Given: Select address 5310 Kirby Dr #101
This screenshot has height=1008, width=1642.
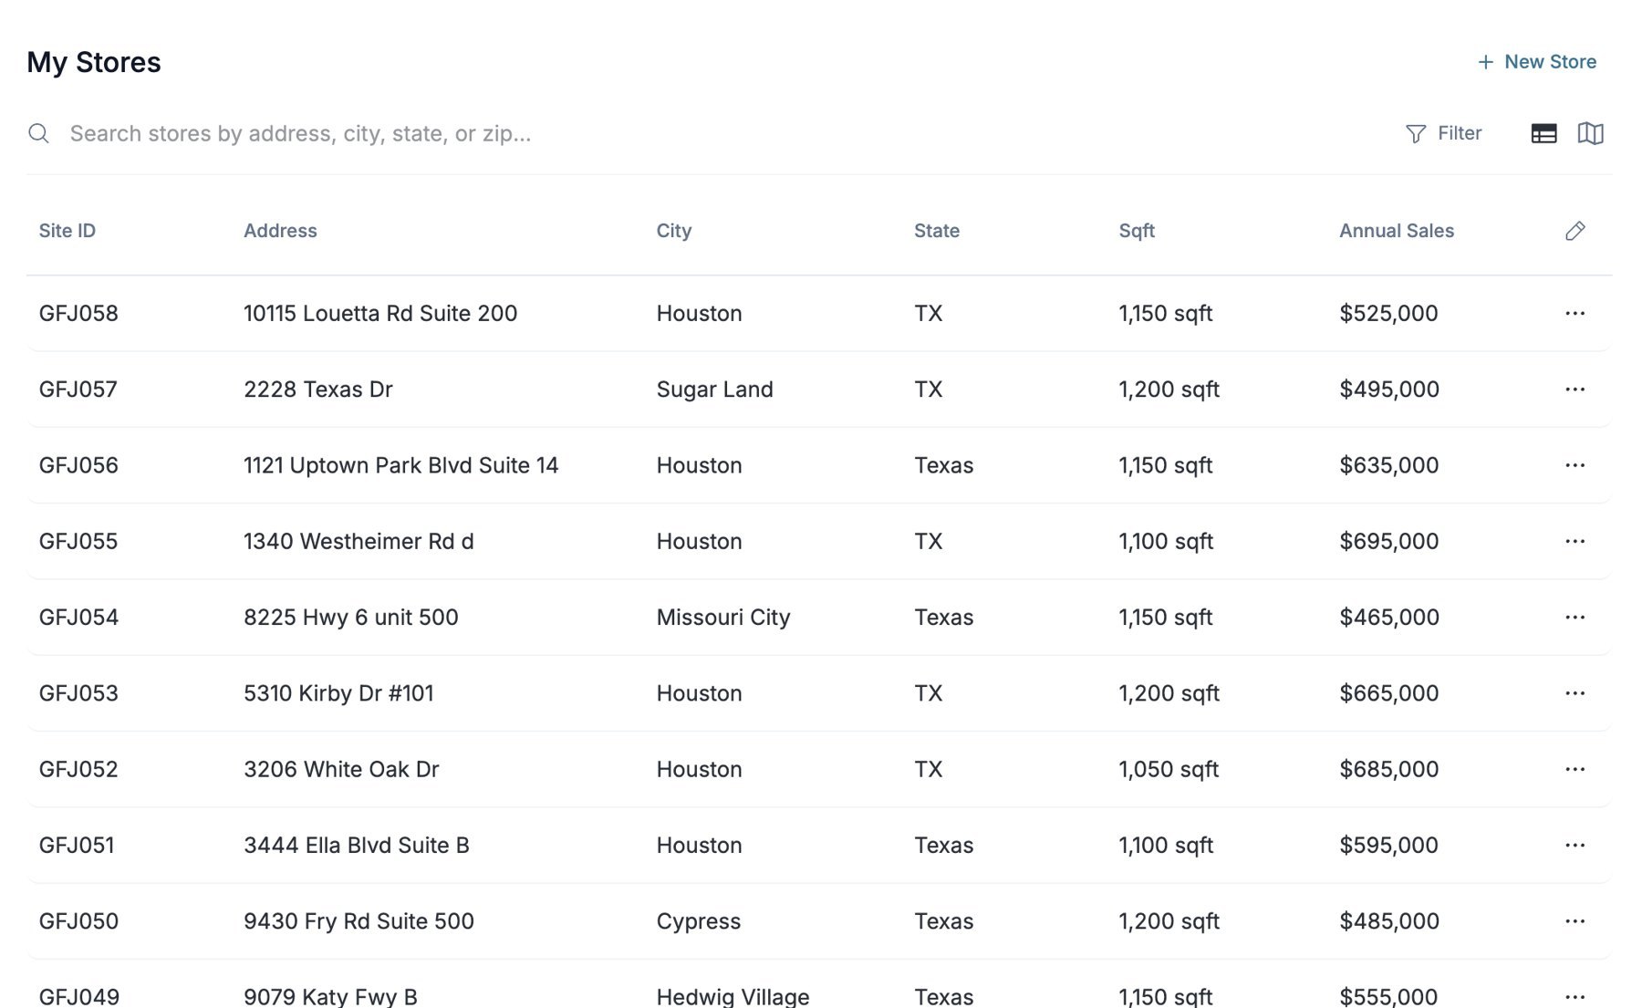Looking at the screenshot, I should [338, 693].
